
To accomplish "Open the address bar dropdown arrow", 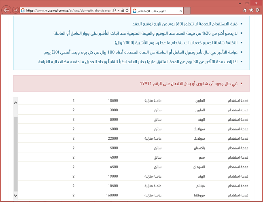I will [119, 11].
